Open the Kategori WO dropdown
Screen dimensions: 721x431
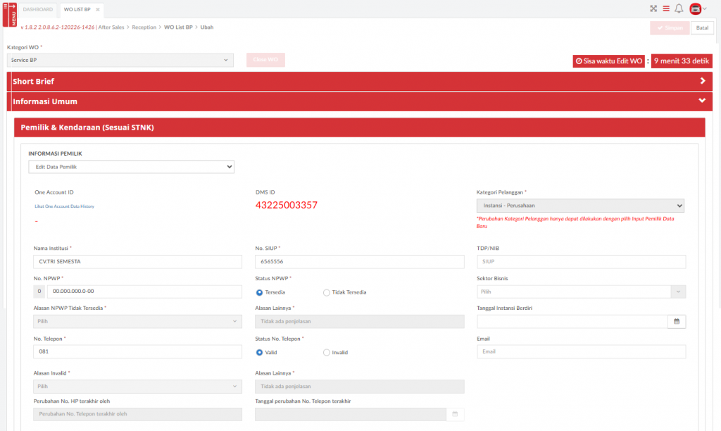pyautogui.click(x=120, y=61)
